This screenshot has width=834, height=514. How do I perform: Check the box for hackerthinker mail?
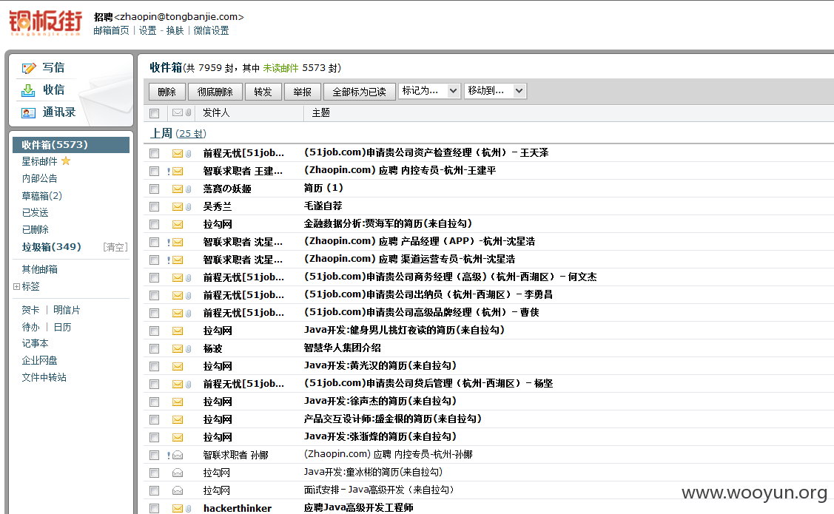coord(154,509)
